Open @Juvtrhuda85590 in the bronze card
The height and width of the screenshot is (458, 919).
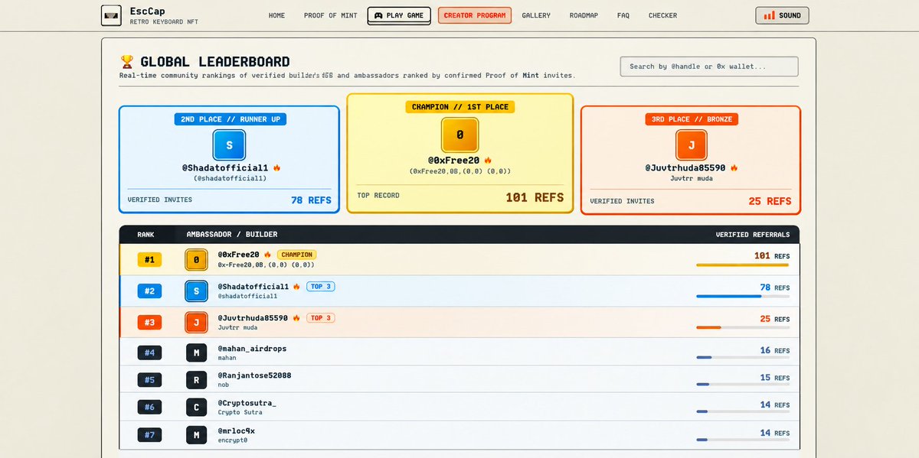685,167
